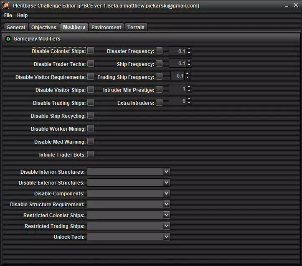Image resolution: width=302 pixels, height=266 pixels.
Task: Toggle Disable Trader Techs checkbox
Action: pos(91,63)
